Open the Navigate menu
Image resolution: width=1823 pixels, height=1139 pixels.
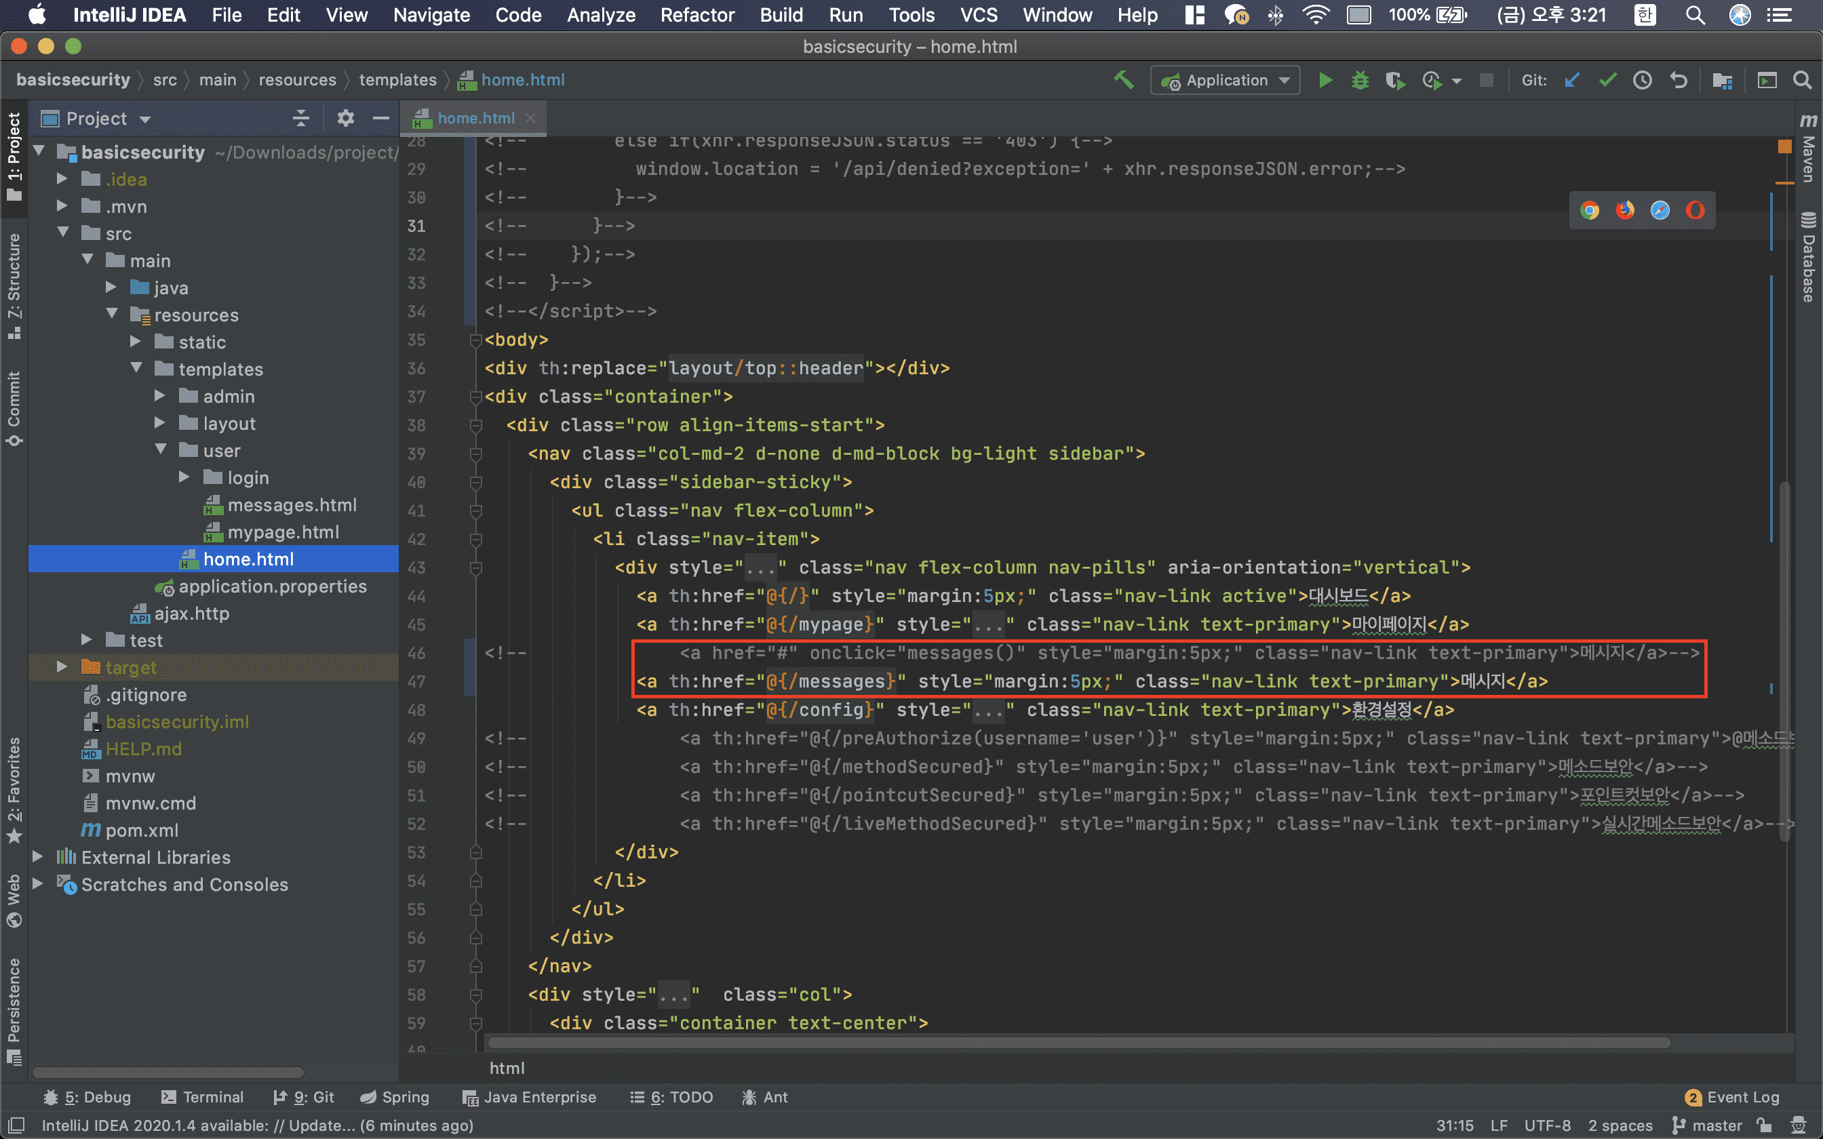click(431, 15)
